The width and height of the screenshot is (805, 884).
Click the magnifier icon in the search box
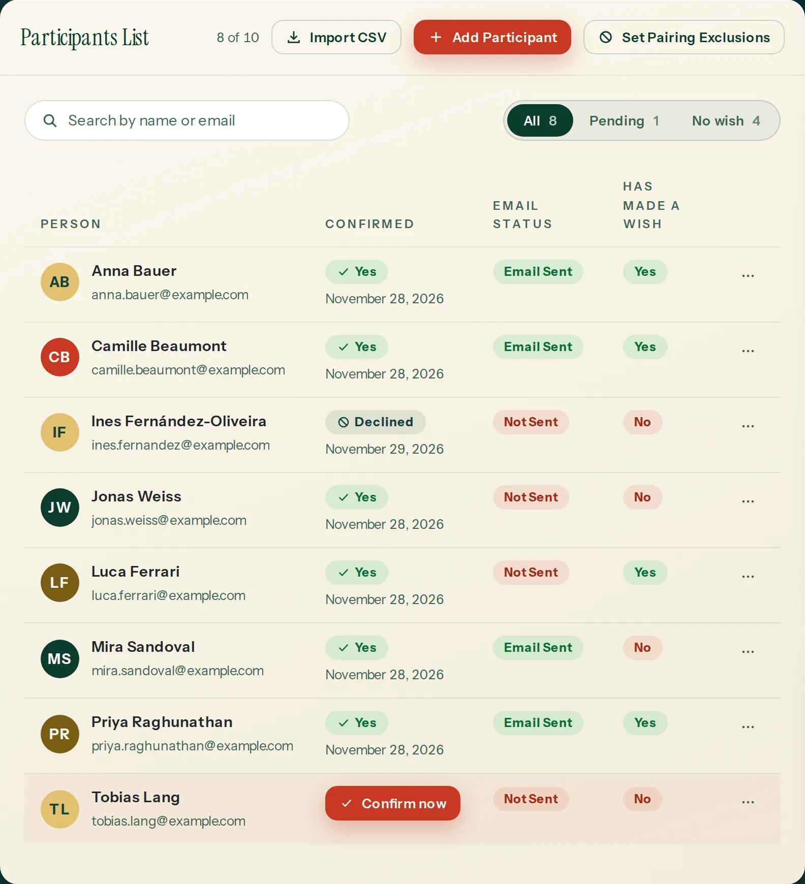pyautogui.click(x=50, y=120)
